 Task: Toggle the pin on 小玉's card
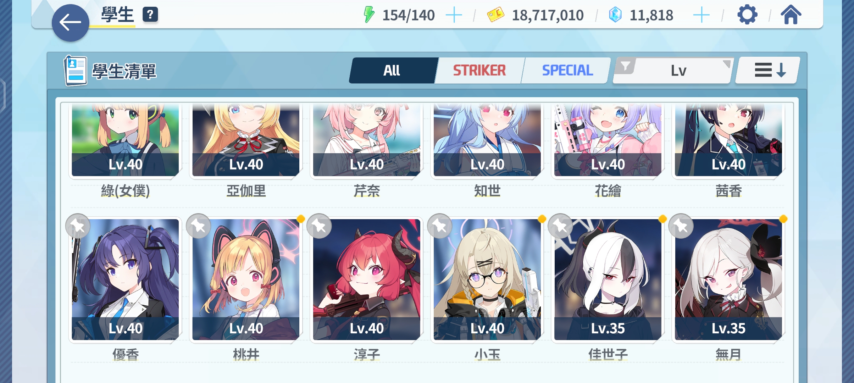439,226
